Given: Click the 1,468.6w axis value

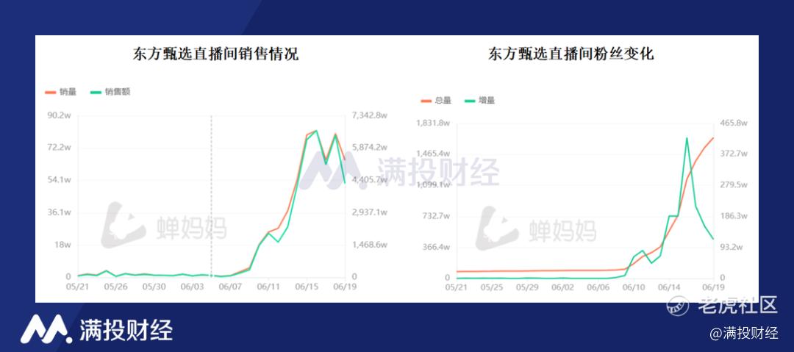Looking at the screenshot, I should pos(370,245).
